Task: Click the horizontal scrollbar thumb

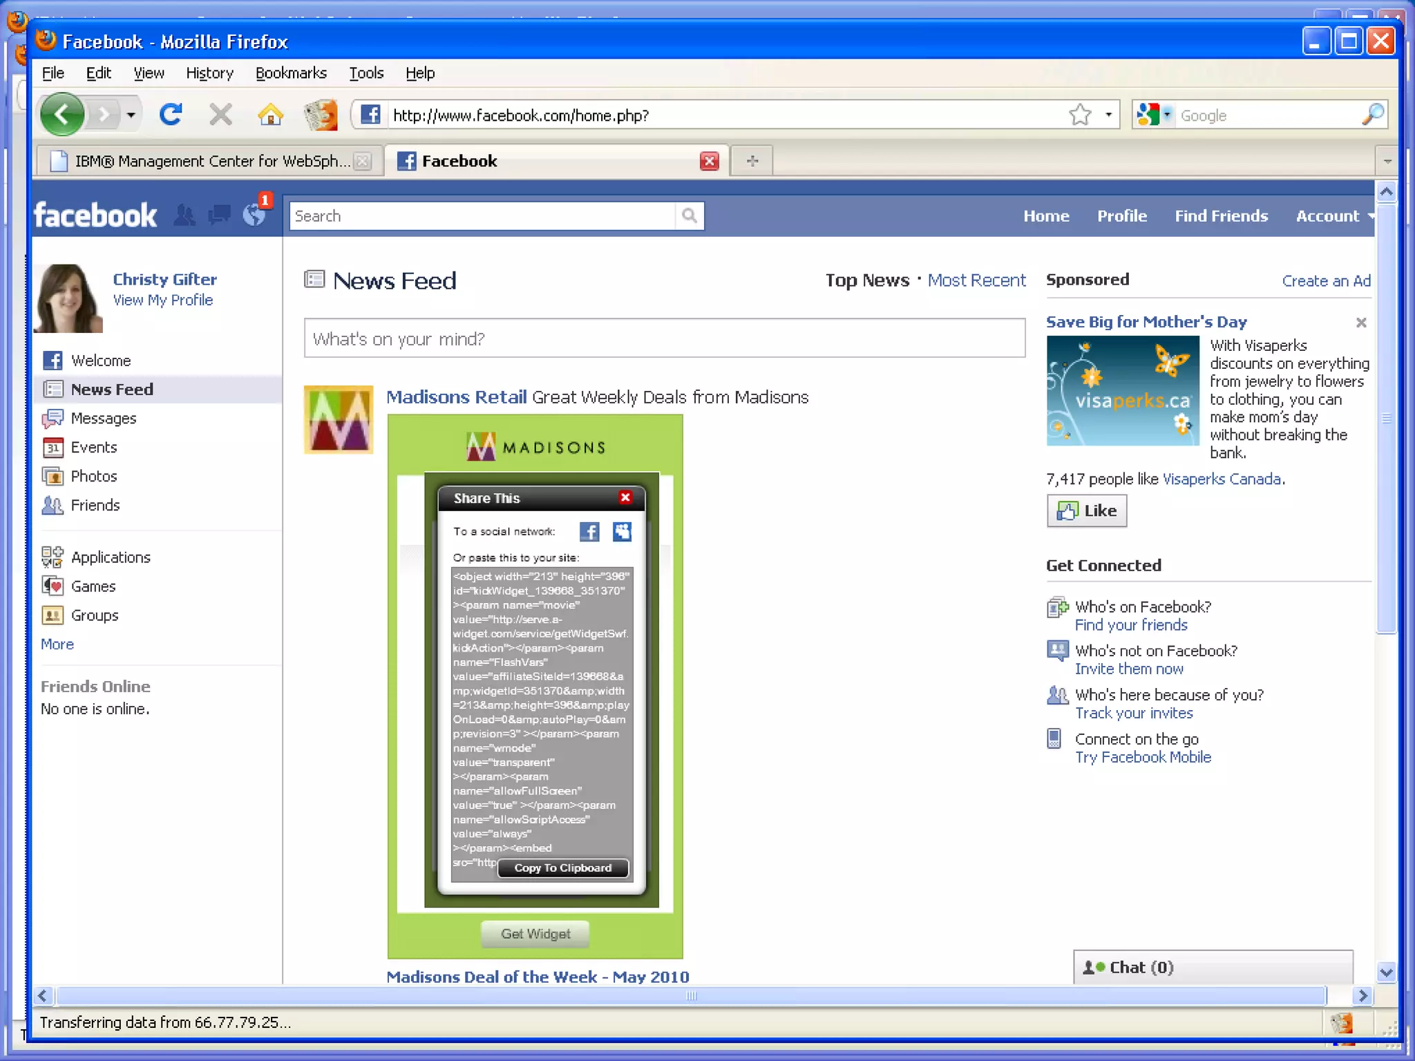Action: click(691, 995)
